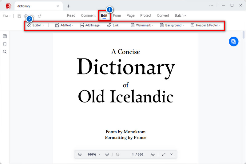Enter full screen from floating toolbar
The height and width of the screenshot is (164, 246).
tap(164, 154)
